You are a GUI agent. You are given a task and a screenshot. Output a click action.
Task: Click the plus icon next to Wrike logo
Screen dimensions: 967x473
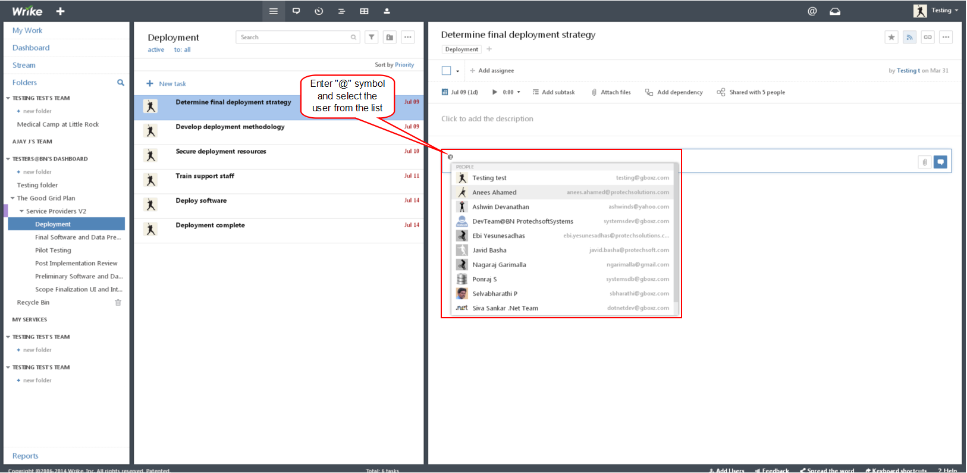tap(60, 11)
